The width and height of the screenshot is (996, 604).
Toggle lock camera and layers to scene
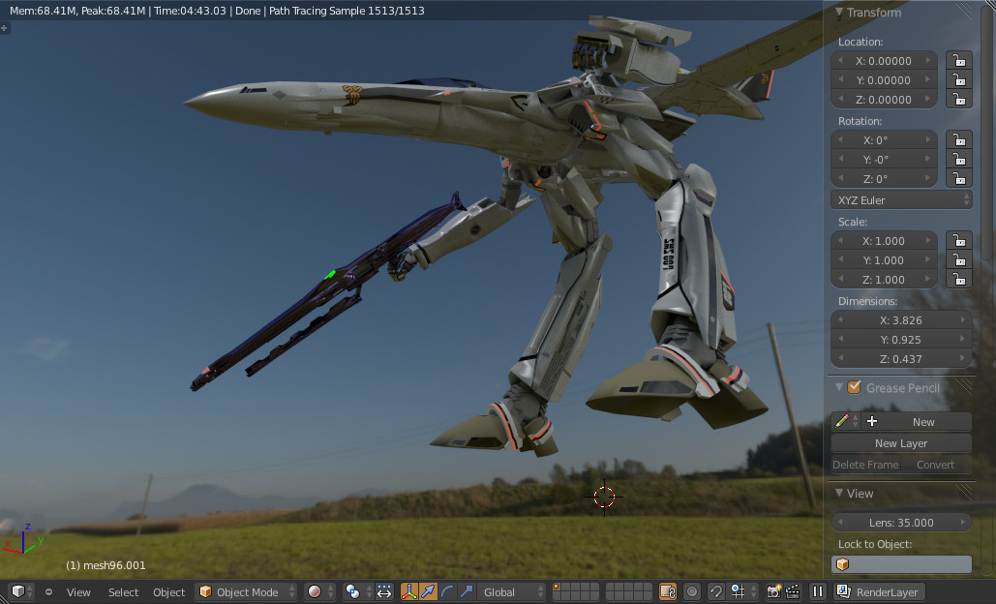click(668, 592)
